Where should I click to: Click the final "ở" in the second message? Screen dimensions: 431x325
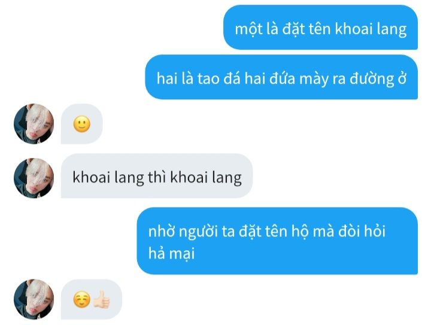pos(402,78)
